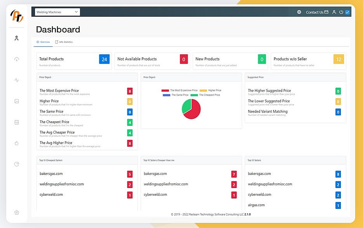Open the Welding Machines dropdown
Image resolution: width=363 pixels, height=228 pixels.
[x=57, y=12]
